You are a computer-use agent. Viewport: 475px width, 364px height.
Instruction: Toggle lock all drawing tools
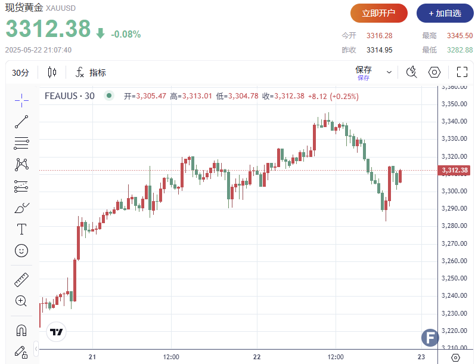21,351
